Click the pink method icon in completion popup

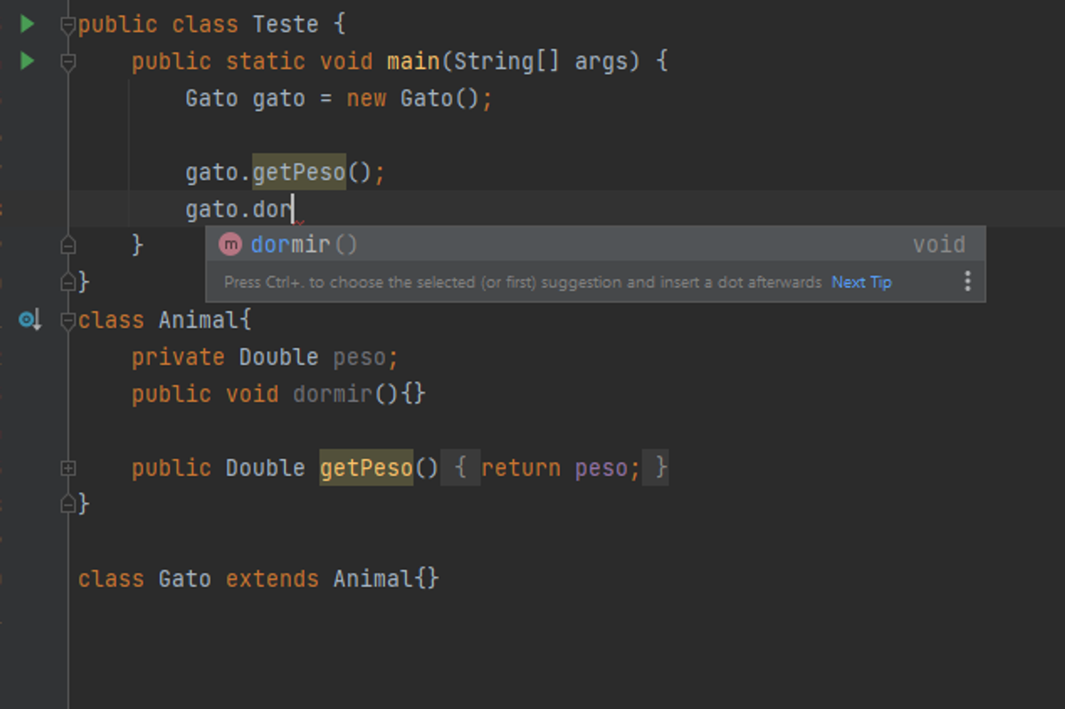(x=231, y=245)
